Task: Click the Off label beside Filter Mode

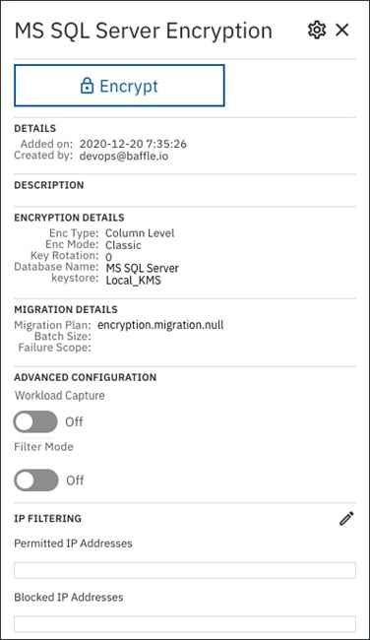Action: [x=75, y=480]
